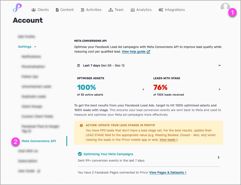This screenshot has width=241, height=185.
Task: Click the external link icon beside help guide
Action: point(148,52)
